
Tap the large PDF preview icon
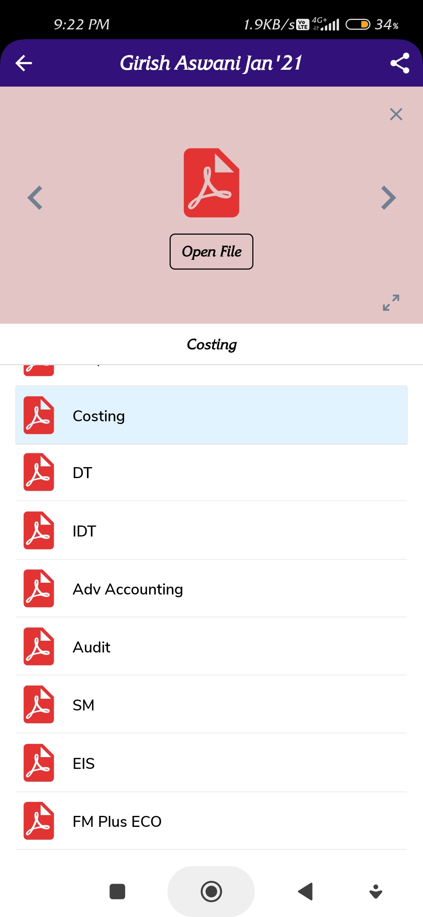[211, 183]
